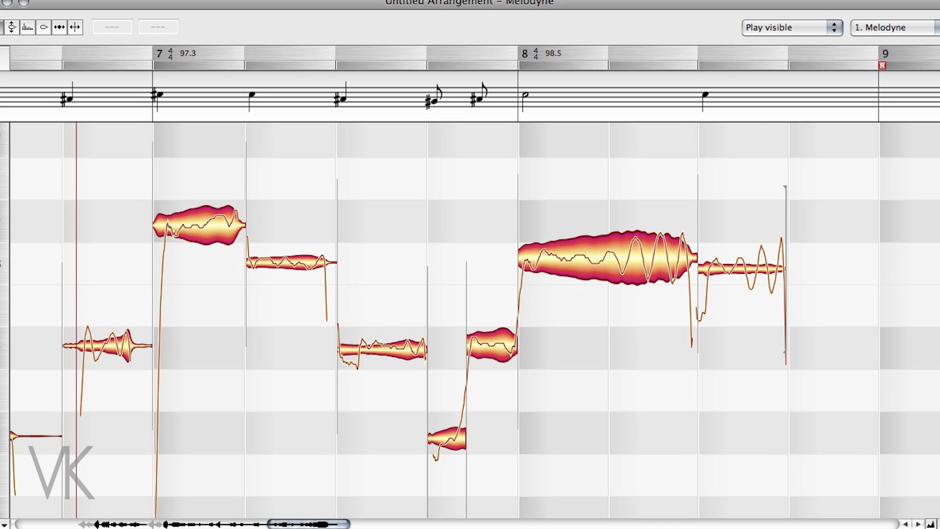Select the Formant tool icon
This screenshot has width=940, height=529.
point(27,27)
